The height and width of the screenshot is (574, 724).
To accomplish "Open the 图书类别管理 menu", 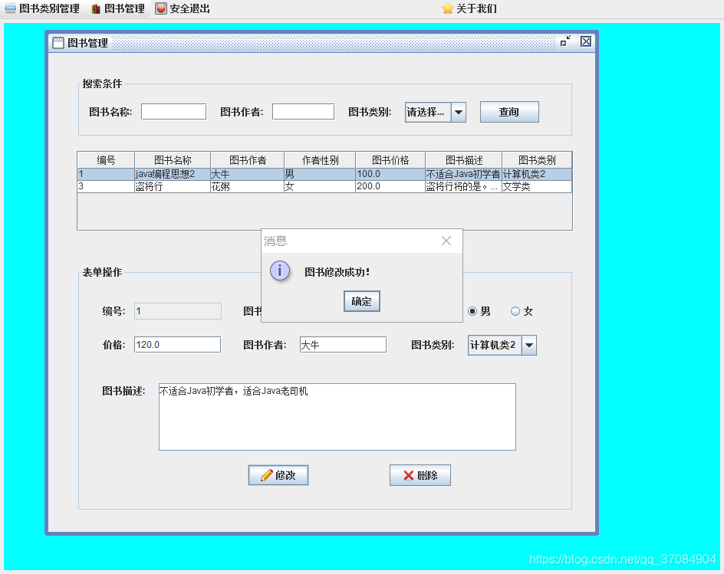I will (42, 8).
